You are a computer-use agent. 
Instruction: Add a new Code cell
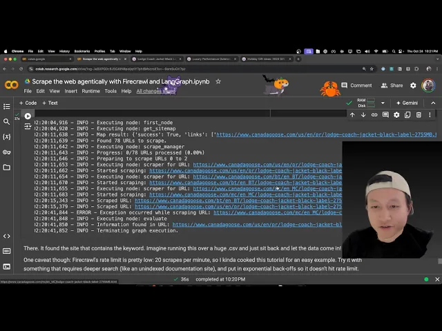coord(28,103)
